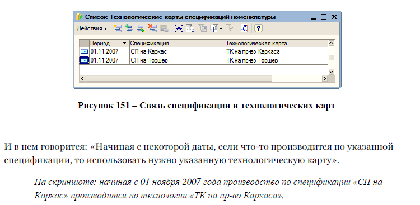Click the Технологическая карта column header
This screenshot has height=205, width=420.
[276, 44]
